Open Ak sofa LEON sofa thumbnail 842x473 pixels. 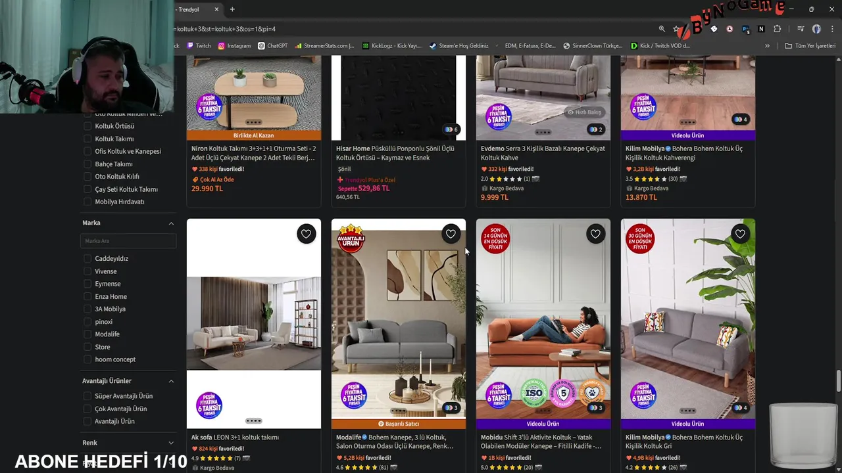tap(254, 323)
